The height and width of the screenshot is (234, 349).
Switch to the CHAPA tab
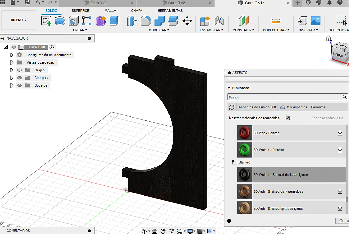pyautogui.click(x=137, y=11)
